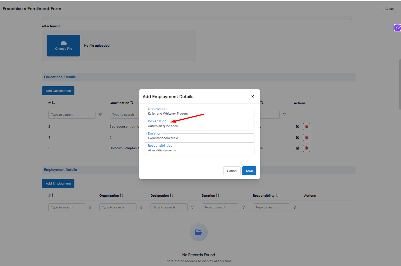Sort employment table by Responsibility
The image size is (401, 266).
tap(277, 195)
